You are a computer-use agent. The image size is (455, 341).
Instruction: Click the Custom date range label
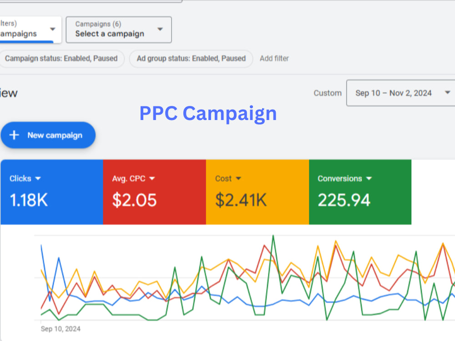point(328,93)
